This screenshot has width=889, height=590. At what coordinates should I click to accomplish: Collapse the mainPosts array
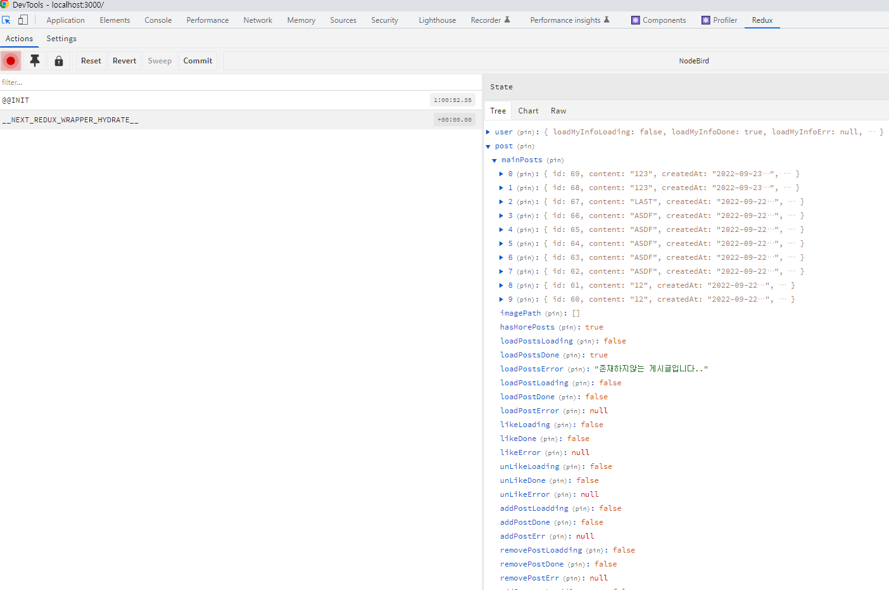click(x=495, y=160)
